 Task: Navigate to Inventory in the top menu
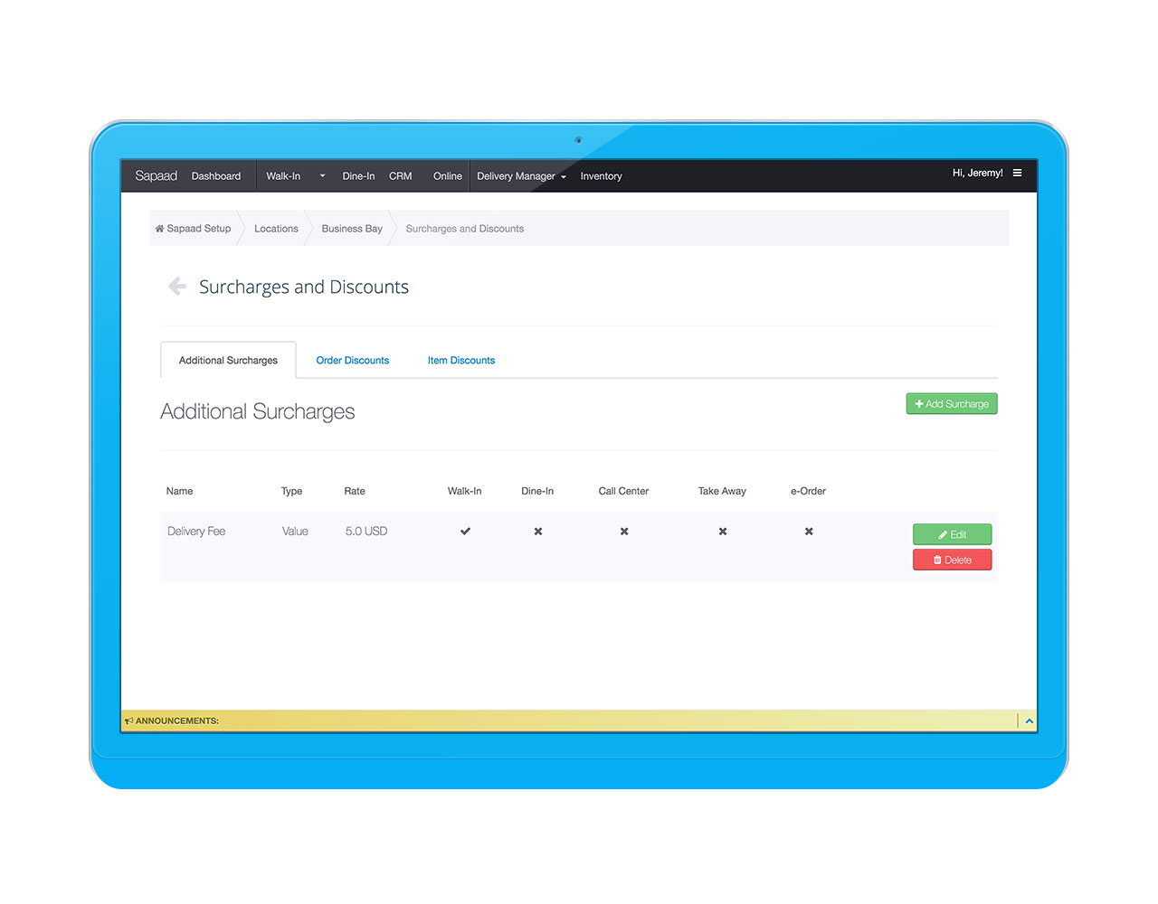[601, 176]
